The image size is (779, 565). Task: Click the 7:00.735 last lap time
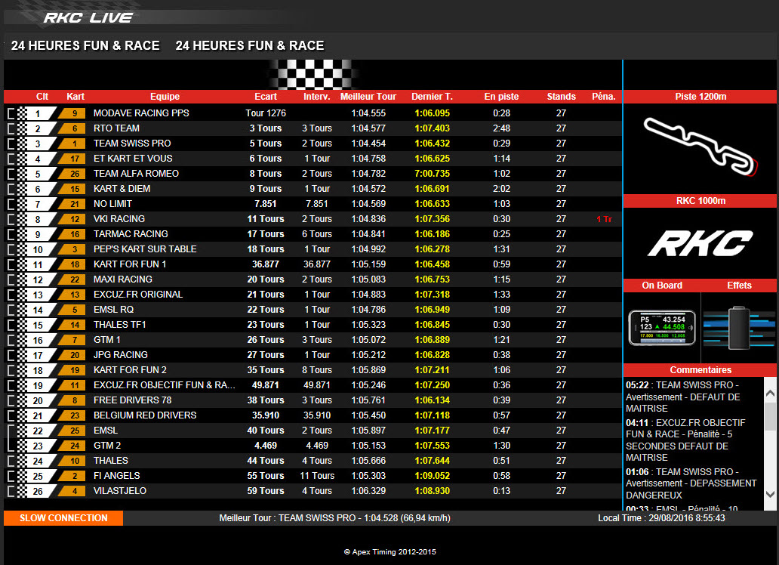(x=433, y=174)
